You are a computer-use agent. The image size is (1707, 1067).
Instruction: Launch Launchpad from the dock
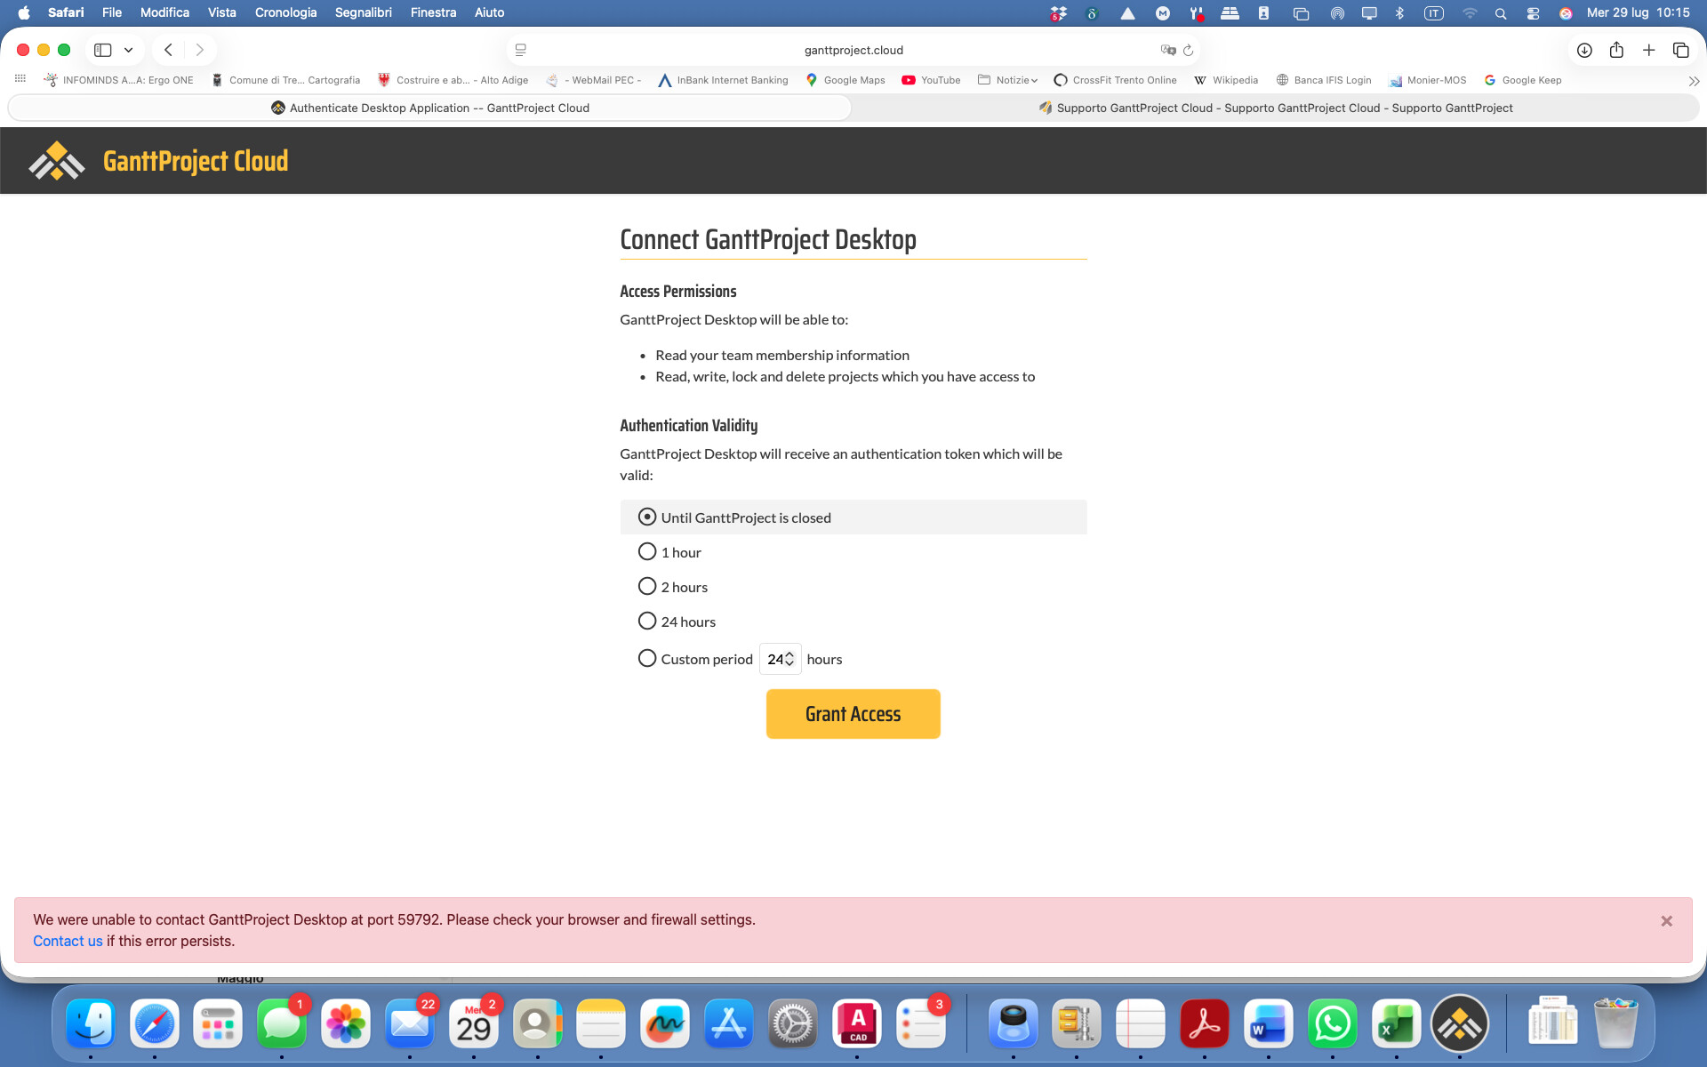tap(218, 1023)
